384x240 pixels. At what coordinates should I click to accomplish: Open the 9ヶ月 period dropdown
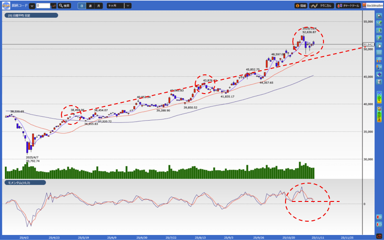tap(115, 6)
